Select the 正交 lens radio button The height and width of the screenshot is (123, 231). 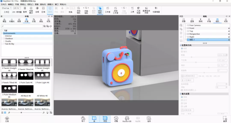point(182,100)
